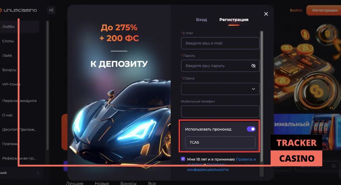
Task: Open the Правила и условия link
Action: [221, 162]
